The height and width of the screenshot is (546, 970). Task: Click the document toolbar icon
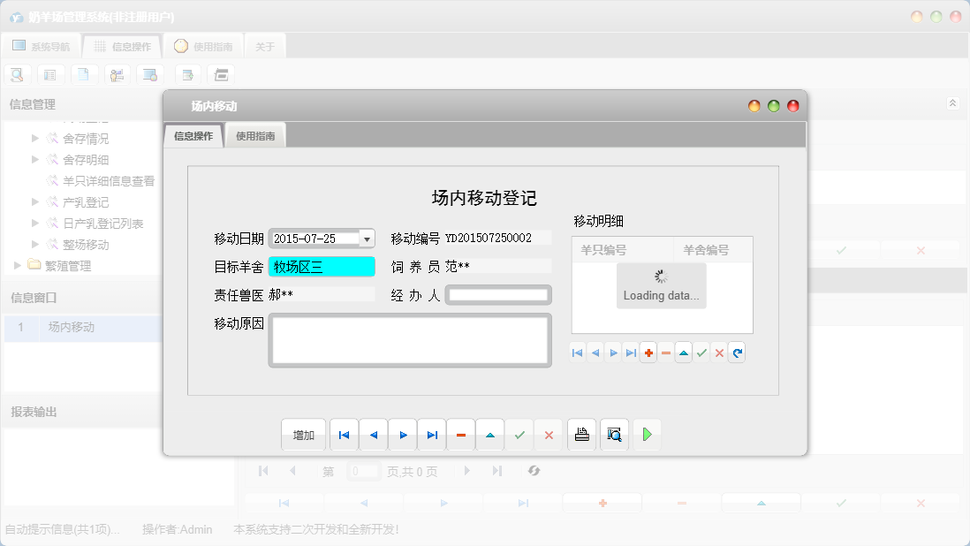pos(84,74)
